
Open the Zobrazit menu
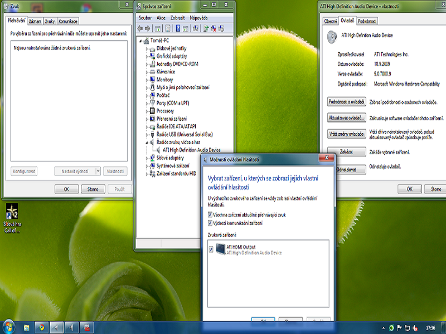(177, 18)
